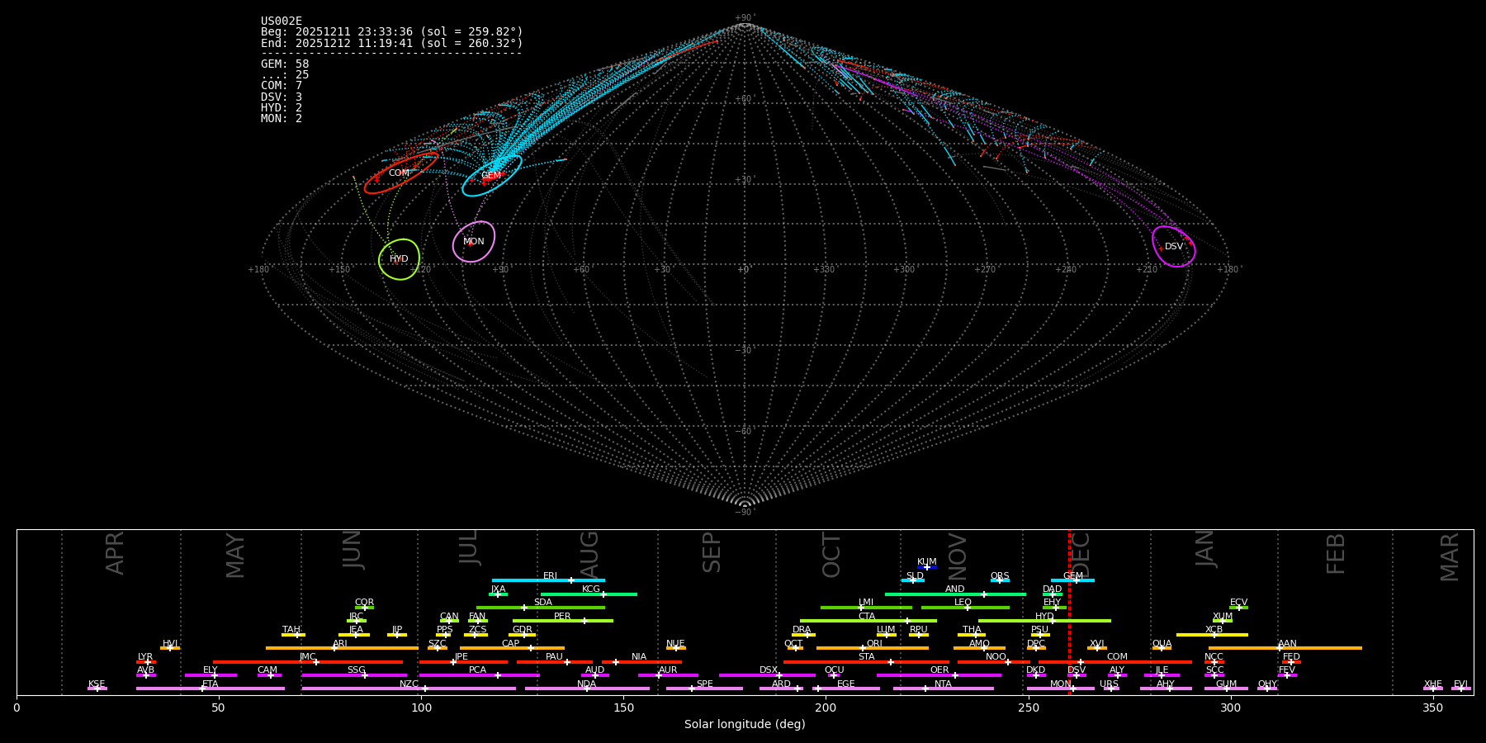Click the 'HYD: 2' count entry
The height and width of the screenshot is (743, 1486).
pos(282,108)
